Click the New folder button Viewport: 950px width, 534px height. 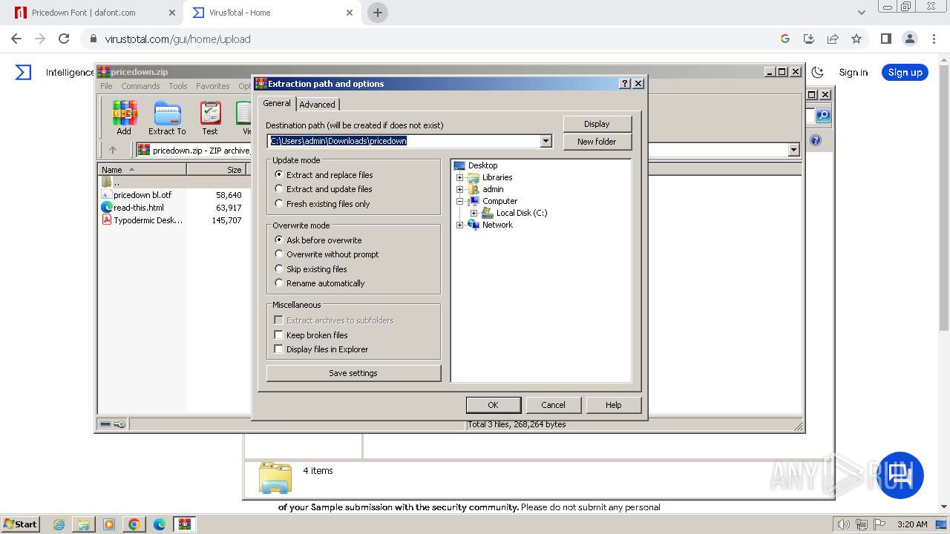[x=597, y=142]
